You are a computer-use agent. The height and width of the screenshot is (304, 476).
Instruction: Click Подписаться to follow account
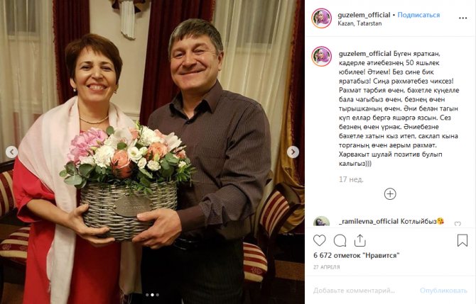click(418, 15)
